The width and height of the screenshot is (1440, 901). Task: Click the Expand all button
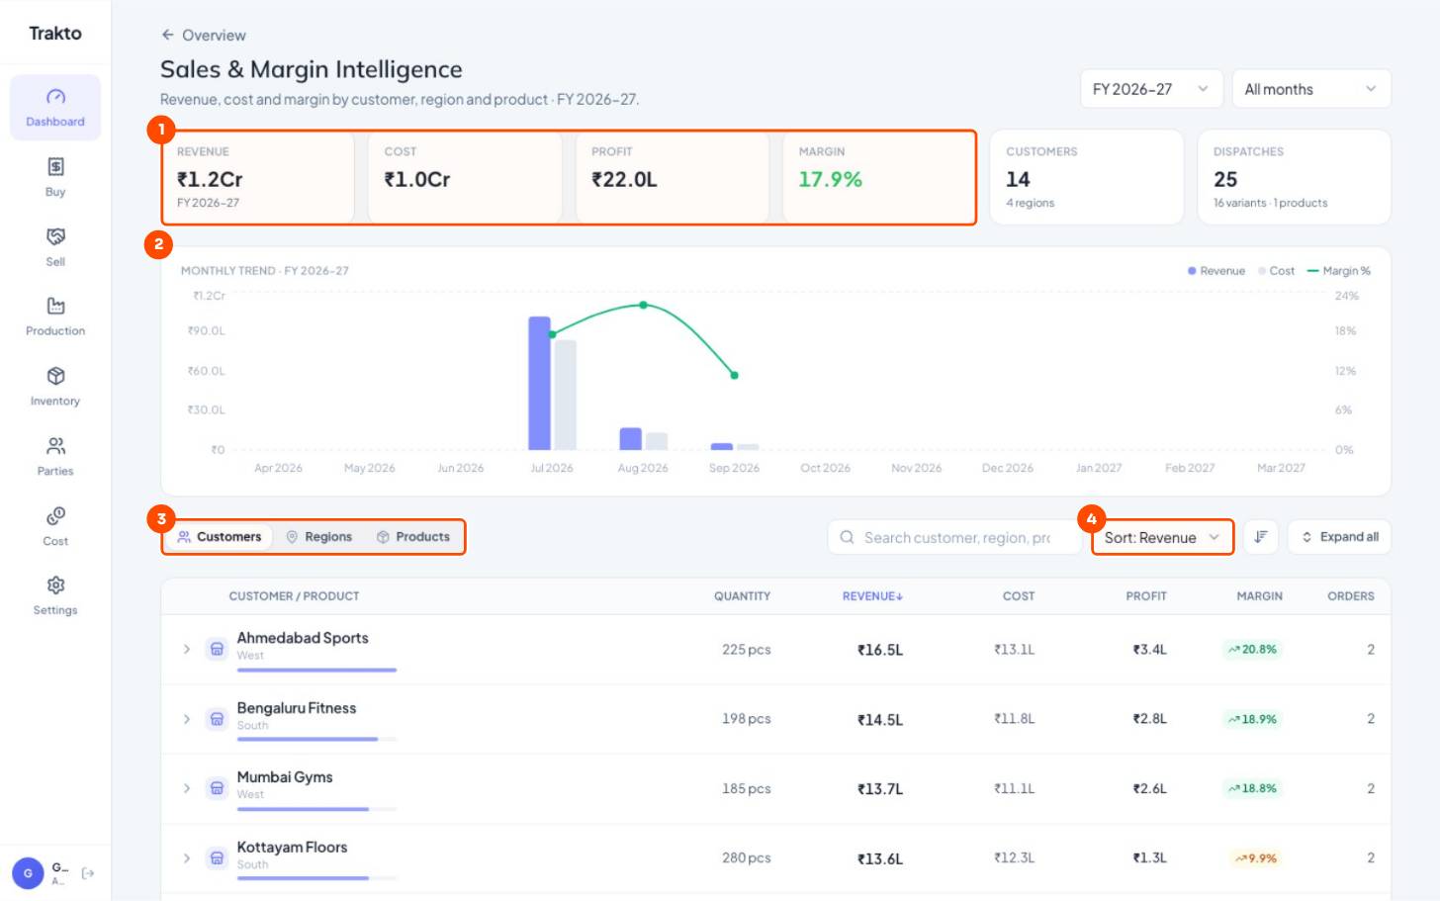coord(1339,537)
